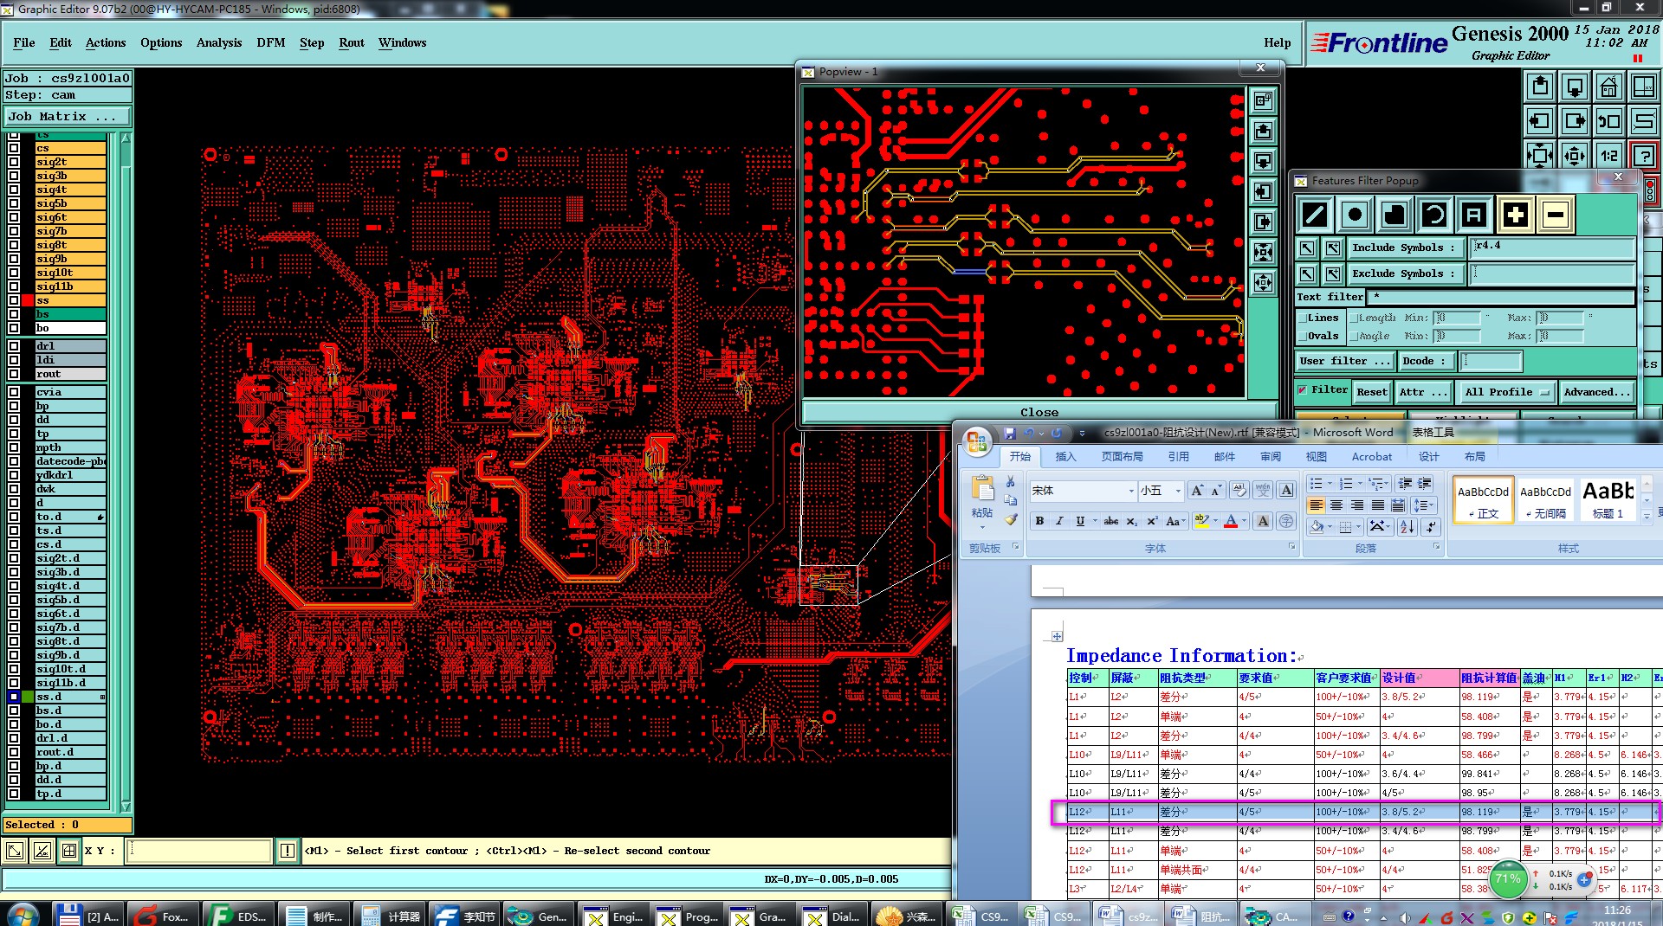The height and width of the screenshot is (926, 1663).
Task: Click the Reset button in Features Filter
Action: click(x=1372, y=392)
